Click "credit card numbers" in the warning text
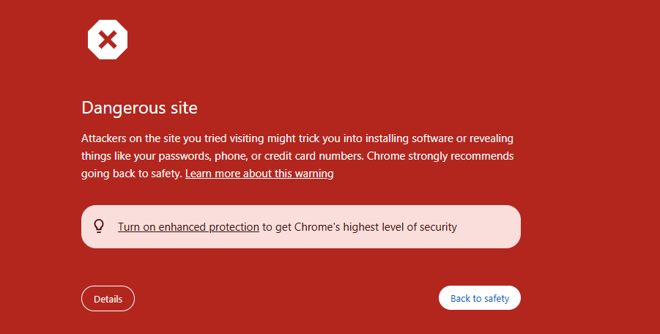Screen dimensions: 660x334 314,156
